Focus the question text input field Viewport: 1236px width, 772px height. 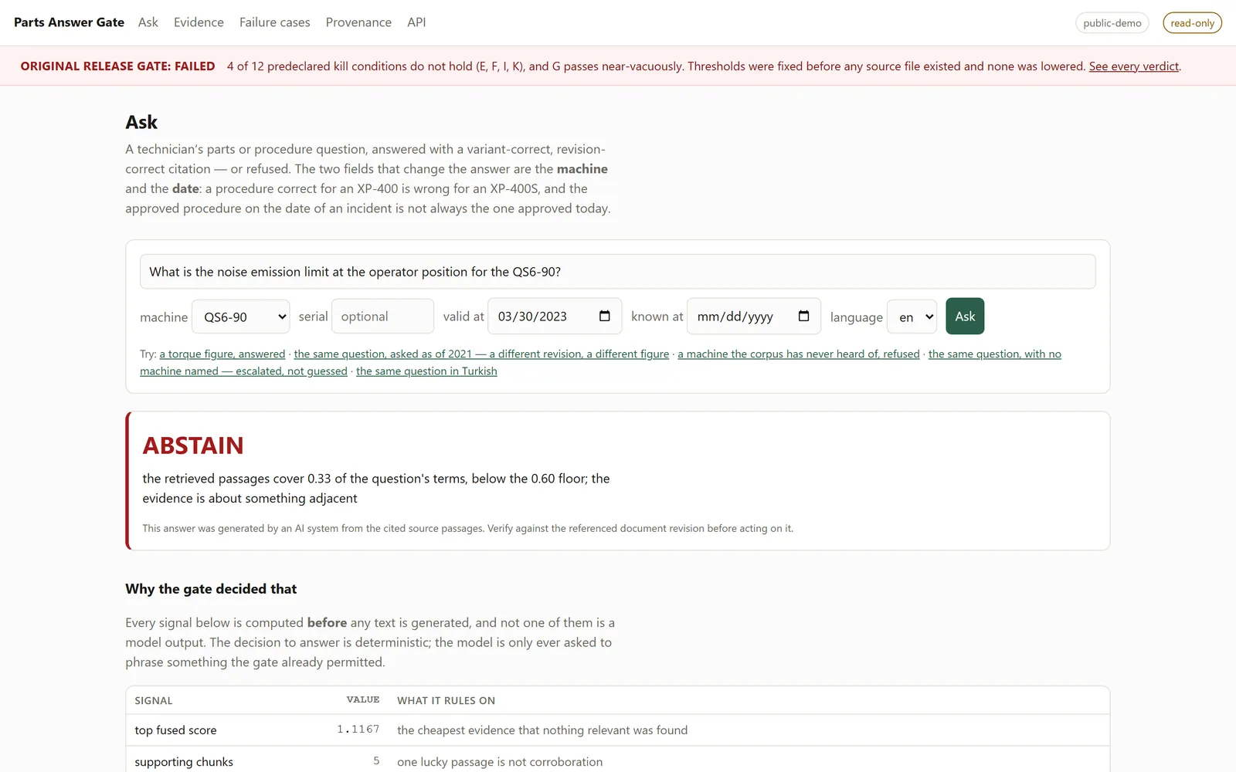coord(617,272)
